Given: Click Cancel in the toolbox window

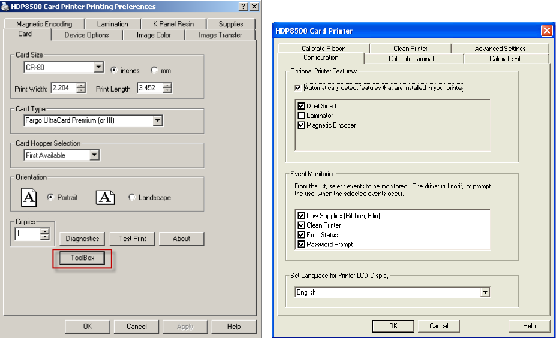Looking at the screenshot, I should tap(438, 326).
